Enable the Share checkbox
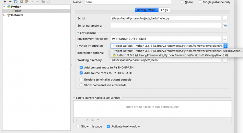 (182, 2)
